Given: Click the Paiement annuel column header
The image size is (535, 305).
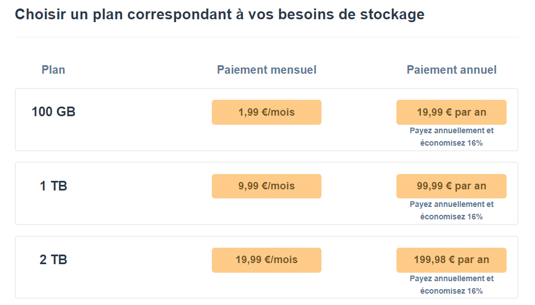Looking at the screenshot, I should pos(451,70).
